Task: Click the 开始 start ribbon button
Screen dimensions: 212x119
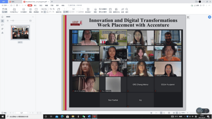Action: click(x=30, y=5)
